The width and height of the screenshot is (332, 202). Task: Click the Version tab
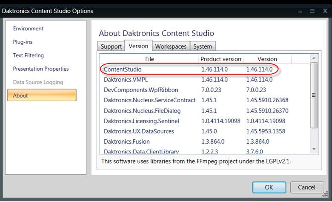tap(138, 46)
